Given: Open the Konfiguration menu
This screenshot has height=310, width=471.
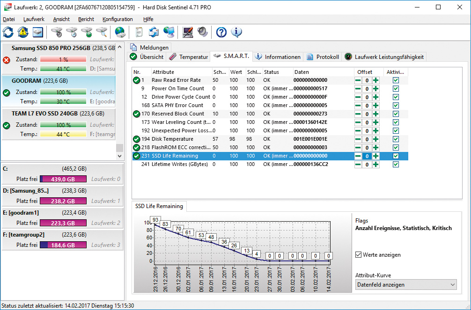Looking at the screenshot, I should coord(118,19).
